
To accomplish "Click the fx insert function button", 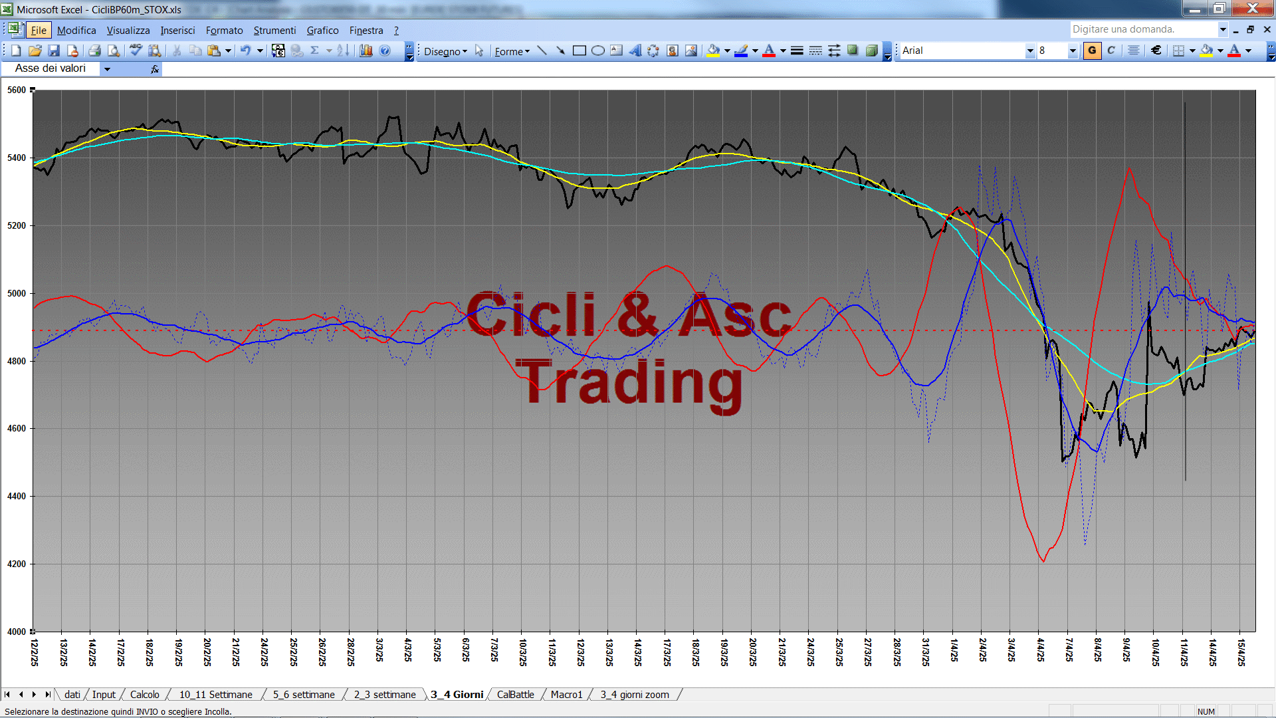I will click(x=154, y=68).
